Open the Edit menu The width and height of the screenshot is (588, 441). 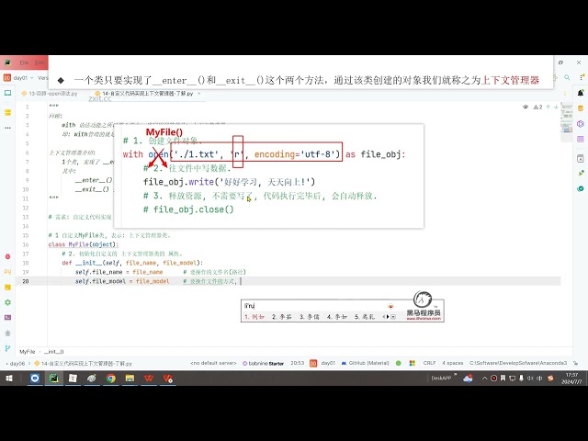tap(40, 62)
